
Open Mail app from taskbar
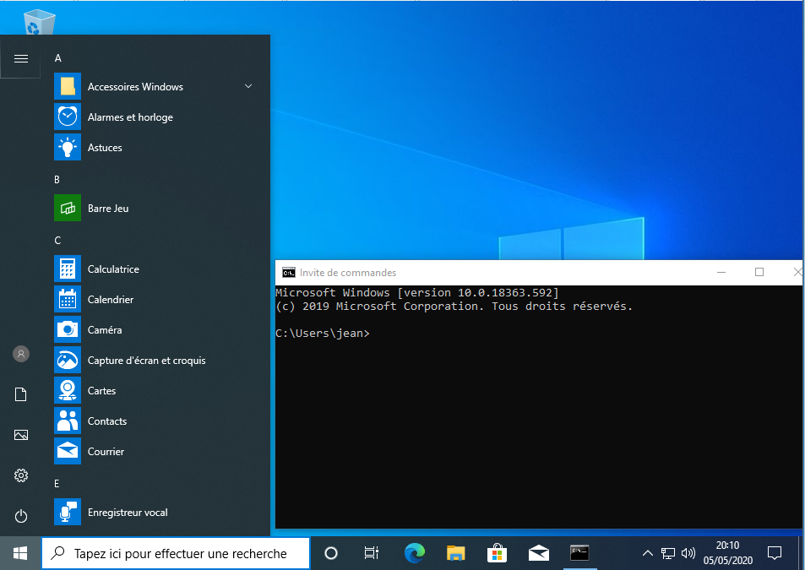pos(539,553)
